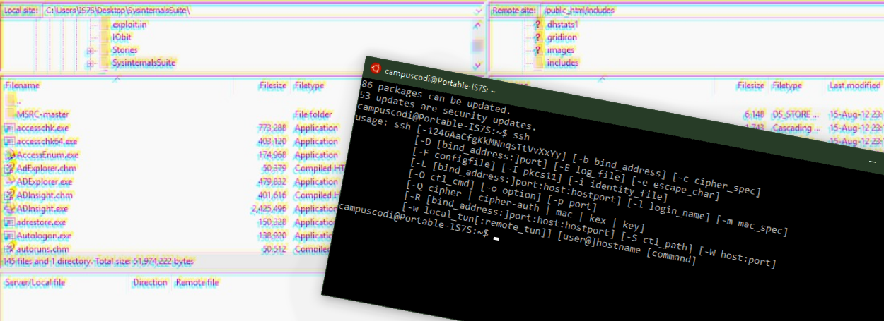This screenshot has height=321, width=884.
Task: Select the IObit folder name in the local tree
Action: pos(122,37)
